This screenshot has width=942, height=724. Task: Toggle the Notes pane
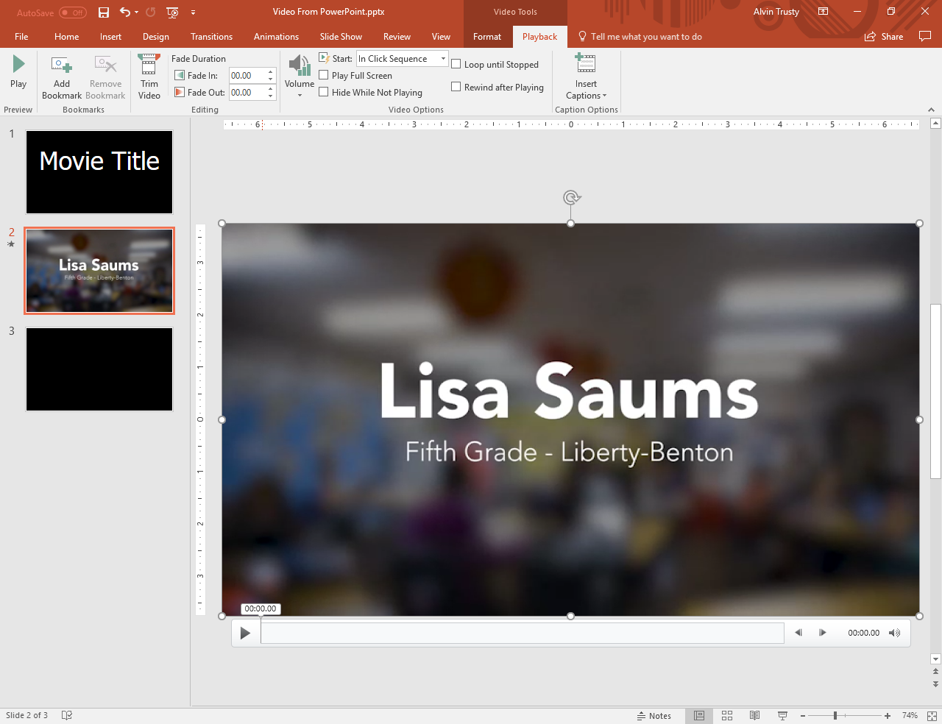coord(654,716)
